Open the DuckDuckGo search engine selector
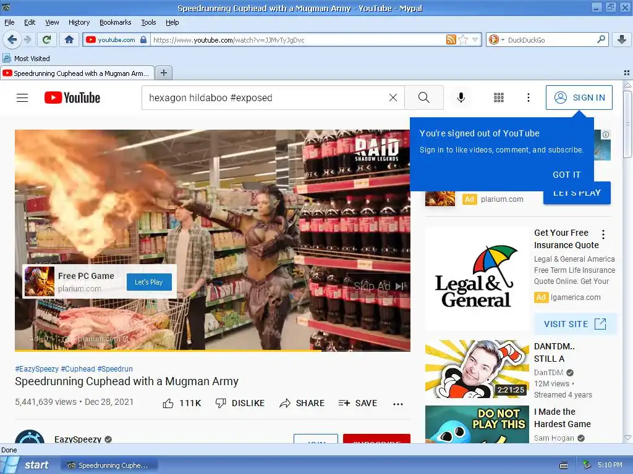633x474 pixels. 496,39
